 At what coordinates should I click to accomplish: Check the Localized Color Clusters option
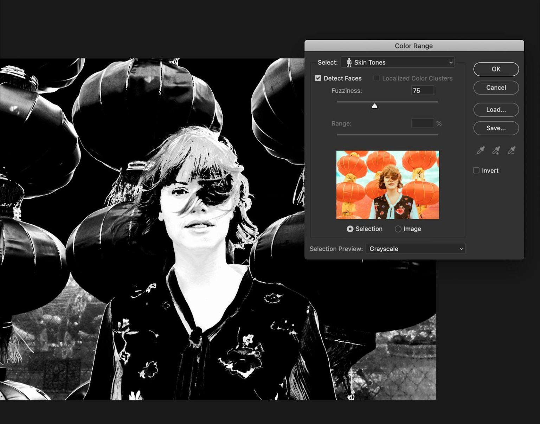pyautogui.click(x=376, y=78)
